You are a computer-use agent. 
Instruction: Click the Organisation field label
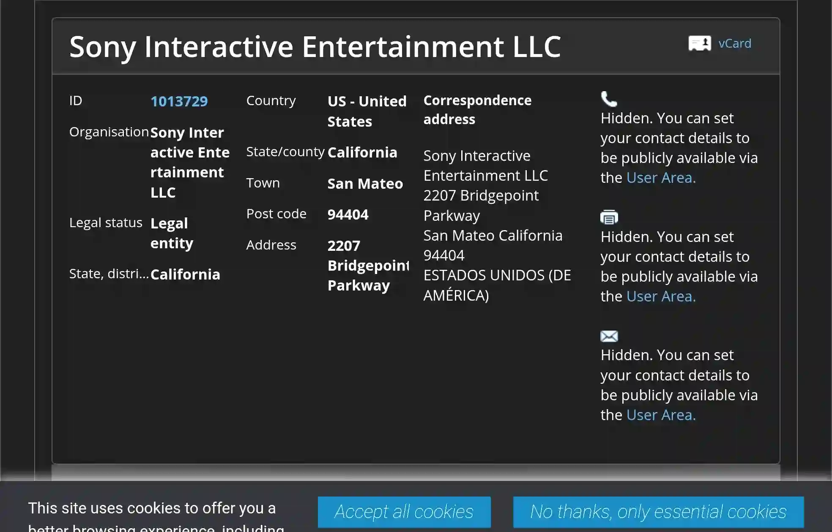109,132
